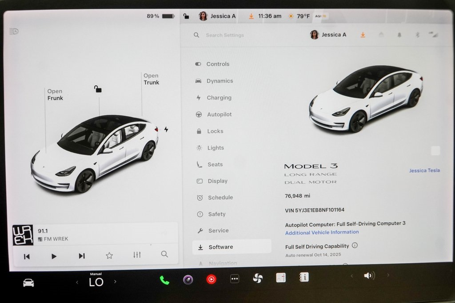Open the owner's manual info icon

coord(304,277)
